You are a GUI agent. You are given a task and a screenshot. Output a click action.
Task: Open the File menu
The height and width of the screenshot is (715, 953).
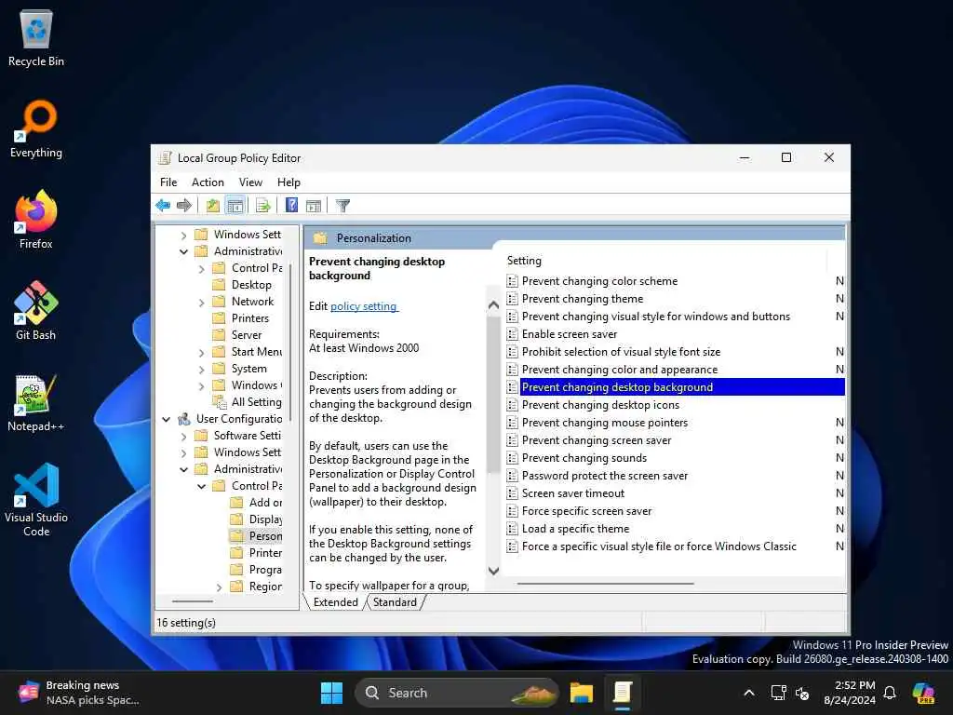168,182
